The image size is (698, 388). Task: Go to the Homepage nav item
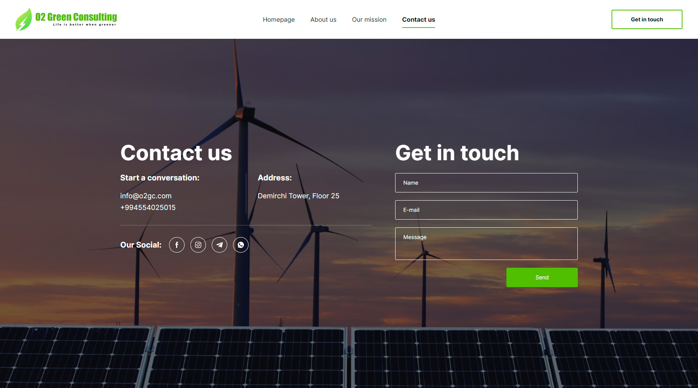tap(278, 19)
